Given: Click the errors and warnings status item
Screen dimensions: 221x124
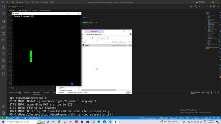Looking at the screenshot, I should (x=35, y=118).
